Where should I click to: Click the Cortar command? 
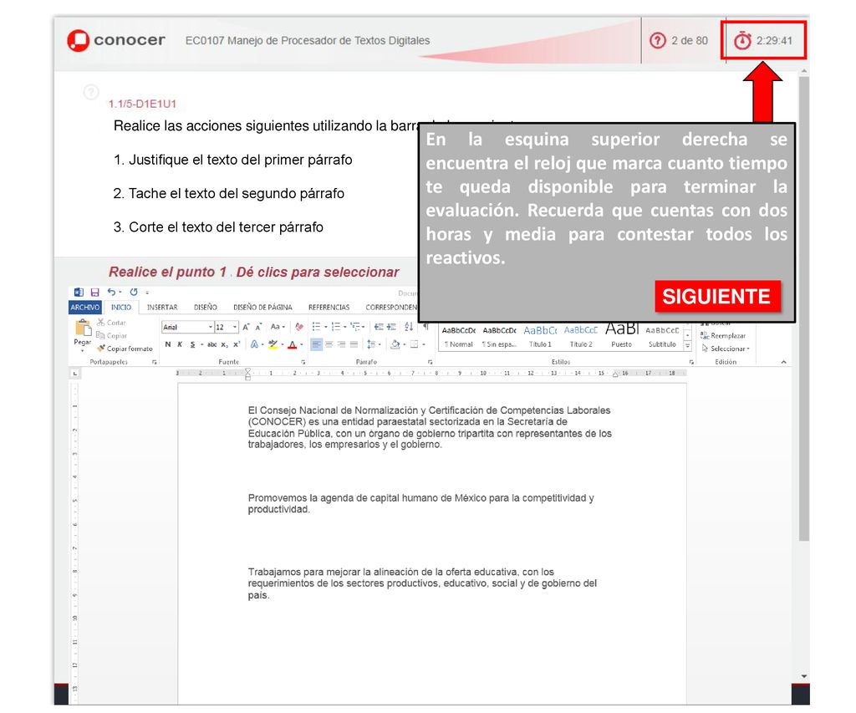(x=111, y=323)
